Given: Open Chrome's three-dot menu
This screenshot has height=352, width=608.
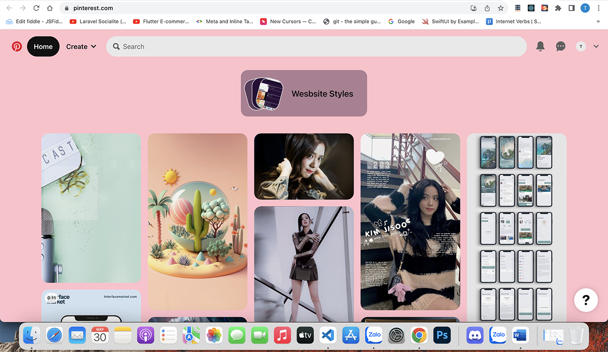Looking at the screenshot, I should [598, 7].
